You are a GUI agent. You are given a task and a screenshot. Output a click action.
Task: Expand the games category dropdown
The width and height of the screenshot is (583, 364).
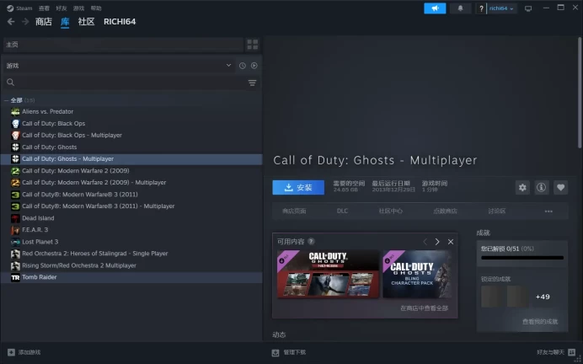pyautogui.click(x=228, y=66)
